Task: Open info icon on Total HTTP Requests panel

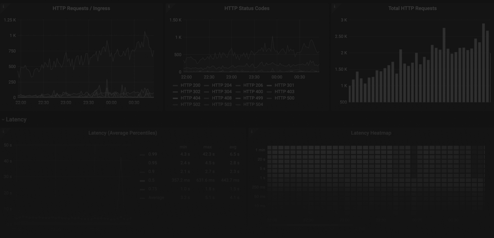Action: pos(334,6)
